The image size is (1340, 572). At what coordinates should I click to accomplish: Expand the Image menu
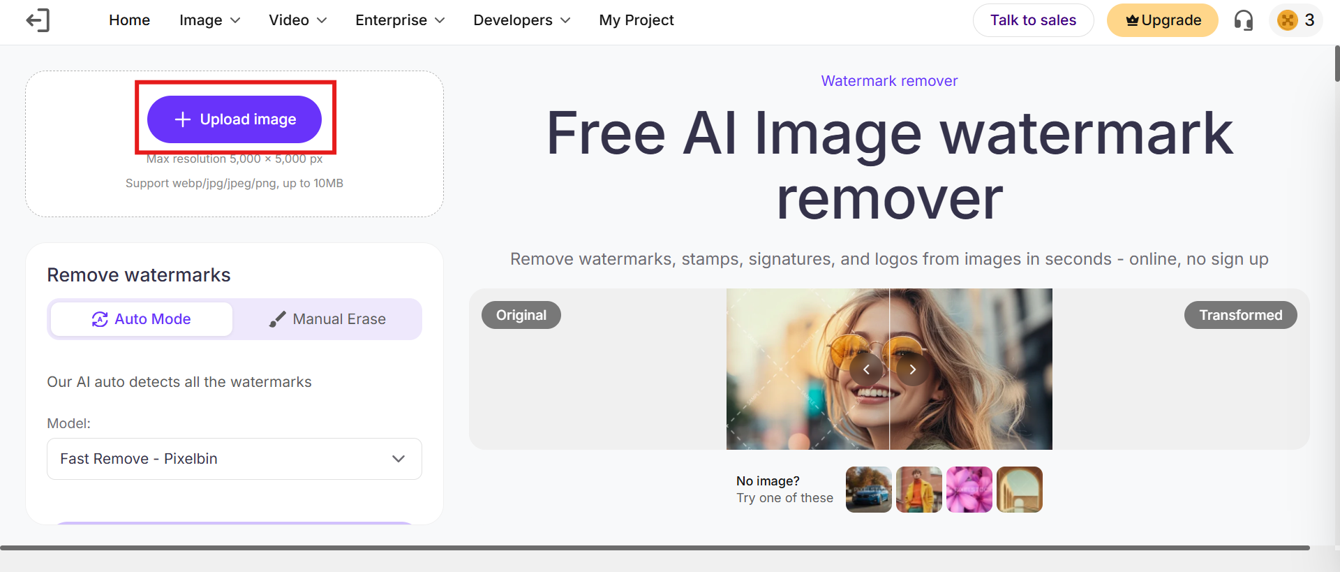[x=209, y=20]
